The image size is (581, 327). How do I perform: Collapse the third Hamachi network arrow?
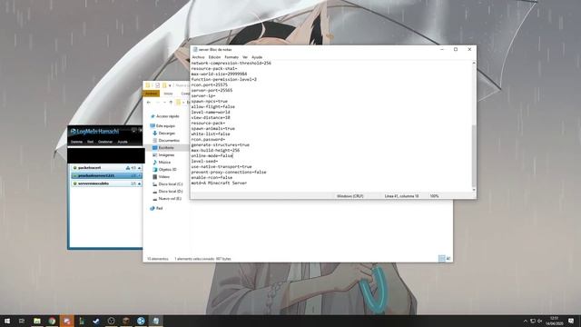140,183
